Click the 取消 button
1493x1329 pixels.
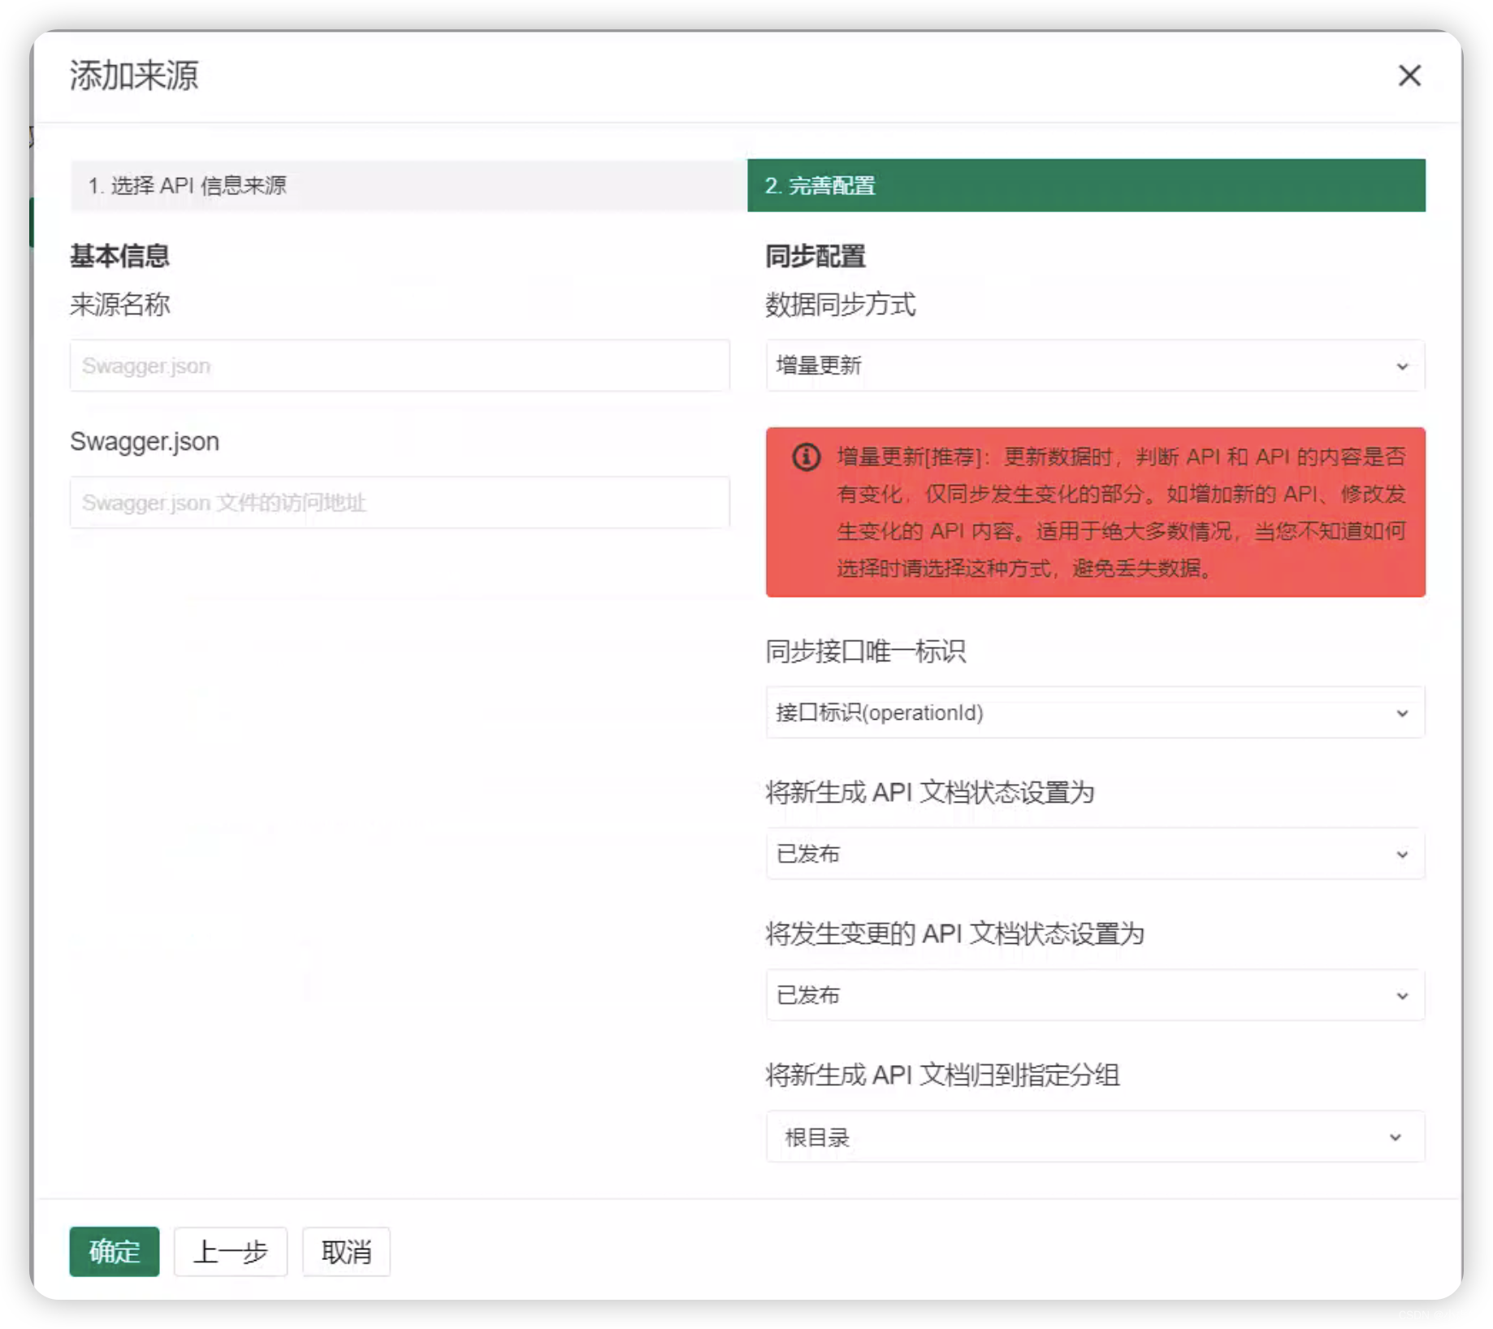(x=347, y=1252)
